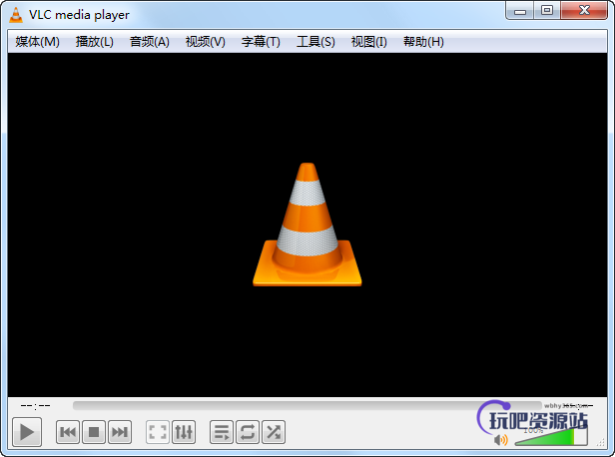This screenshot has width=615, height=457.
Task: Start playback with the Play button
Action: [27, 432]
